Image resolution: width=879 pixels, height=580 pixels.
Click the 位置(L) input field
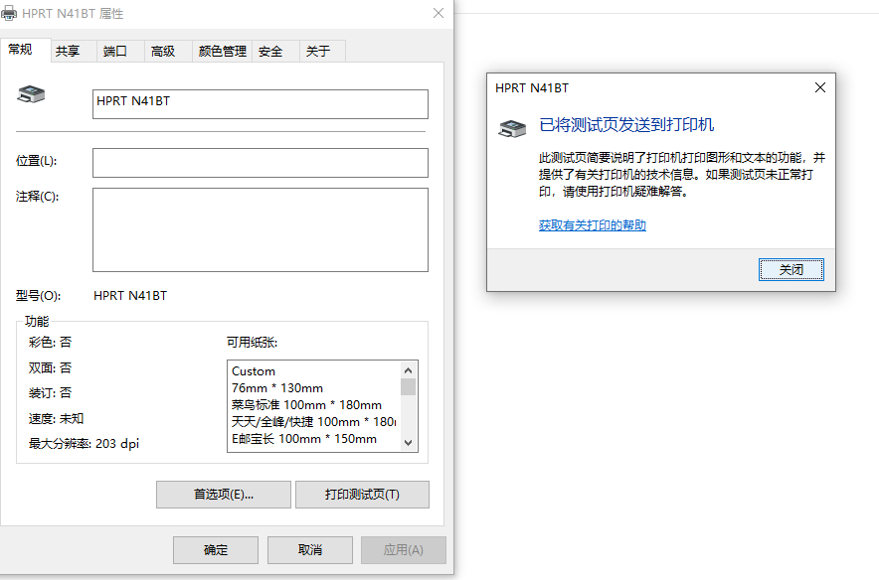(x=261, y=163)
